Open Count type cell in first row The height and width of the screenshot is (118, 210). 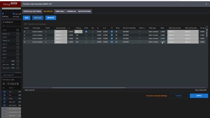37,32
